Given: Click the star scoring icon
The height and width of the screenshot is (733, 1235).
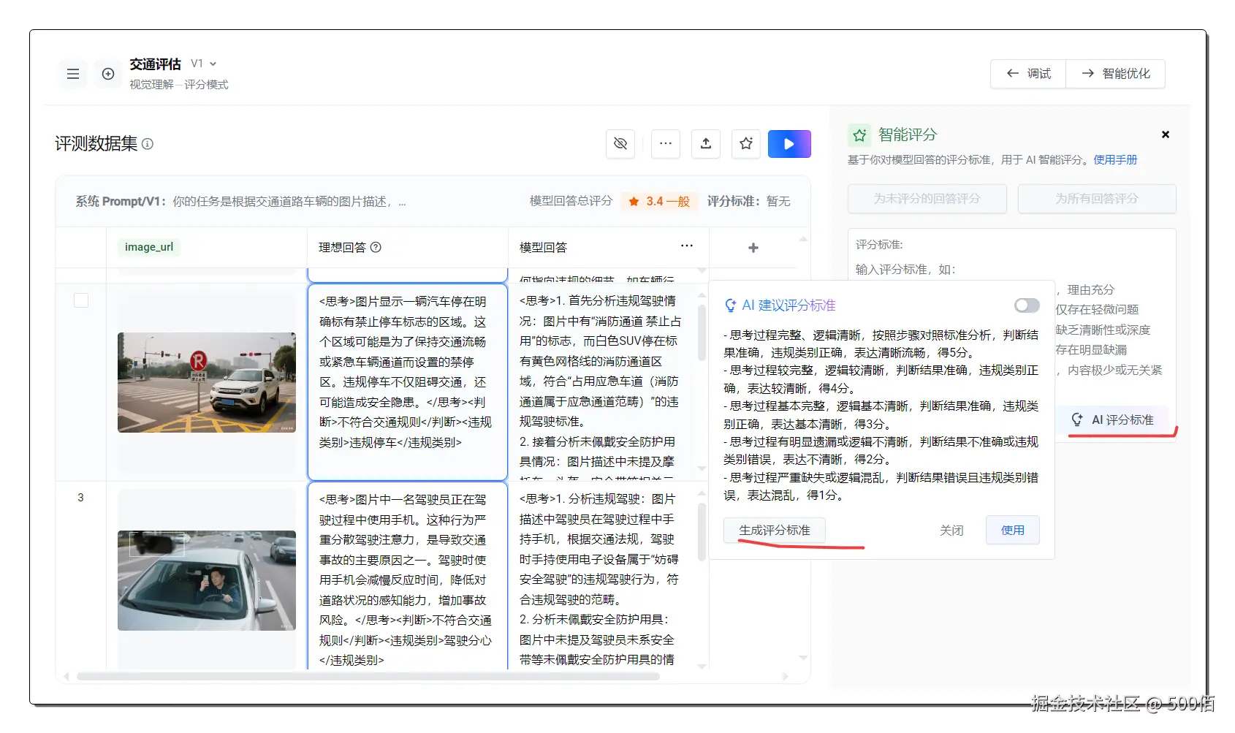Looking at the screenshot, I should [746, 144].
